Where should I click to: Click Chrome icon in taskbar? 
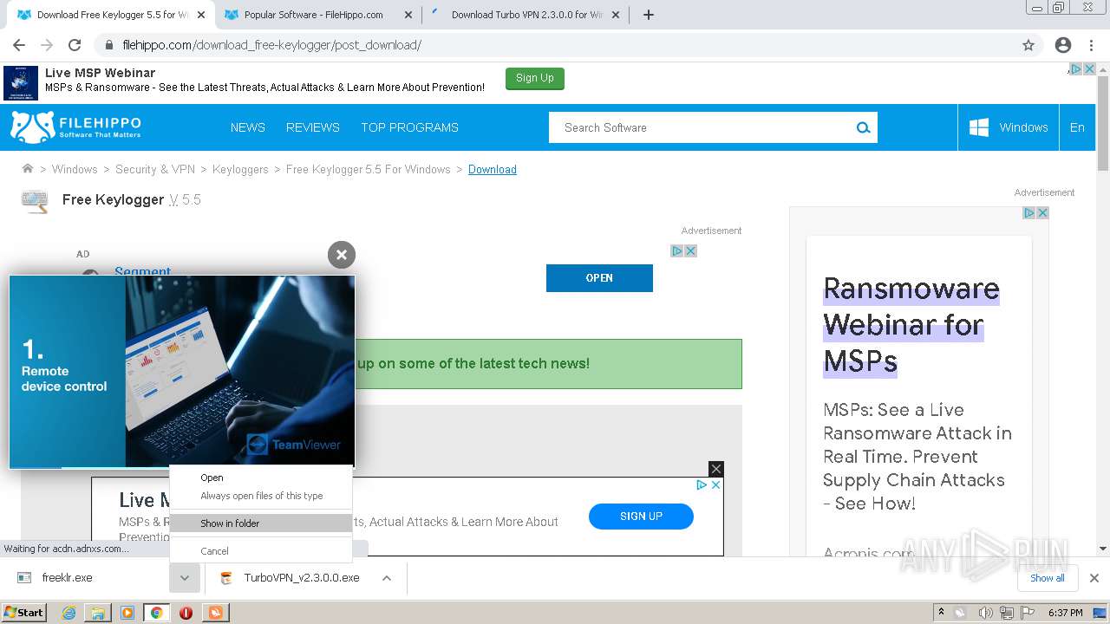click(x=156, y=613)
